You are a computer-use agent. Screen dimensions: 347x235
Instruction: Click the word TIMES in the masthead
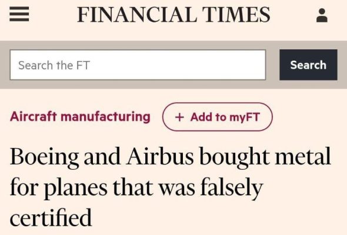point(236,15)
